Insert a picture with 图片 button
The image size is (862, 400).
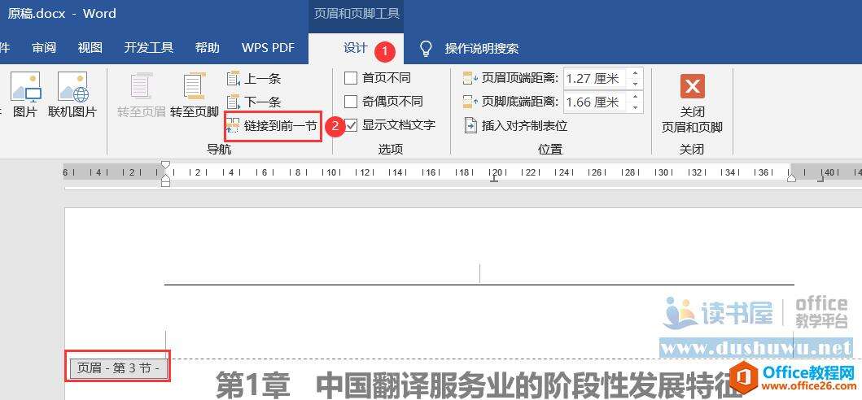pyautogui.click(x=24, y=94)
